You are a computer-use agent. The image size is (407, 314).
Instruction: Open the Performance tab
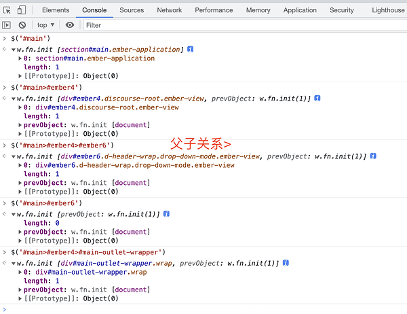[x=214, y=10]
